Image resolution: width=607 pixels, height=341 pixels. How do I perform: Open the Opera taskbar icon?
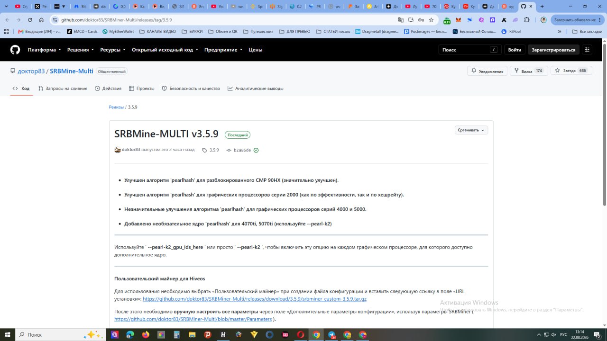coord(301,334)
